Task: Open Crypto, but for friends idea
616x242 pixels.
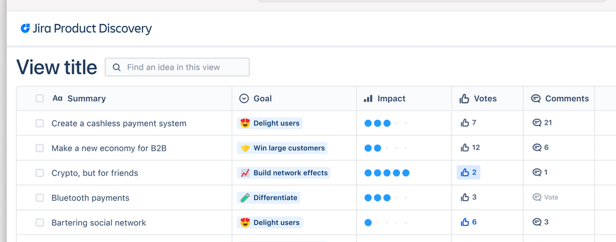Action: pos(95,173)
